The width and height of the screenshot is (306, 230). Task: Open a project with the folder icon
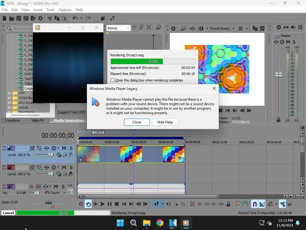[x=12, y=18]
